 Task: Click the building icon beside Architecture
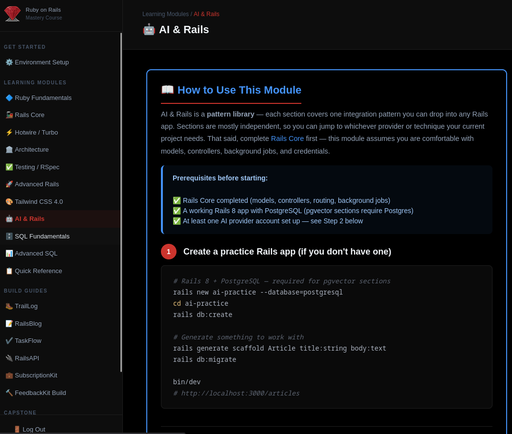9,150
